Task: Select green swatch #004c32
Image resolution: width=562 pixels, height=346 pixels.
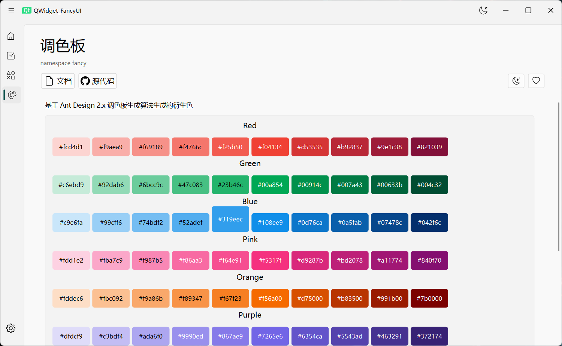Action: (429, 185)
